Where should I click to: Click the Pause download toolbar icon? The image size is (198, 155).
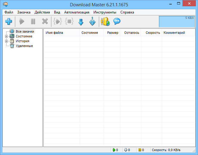coord(33,22)
